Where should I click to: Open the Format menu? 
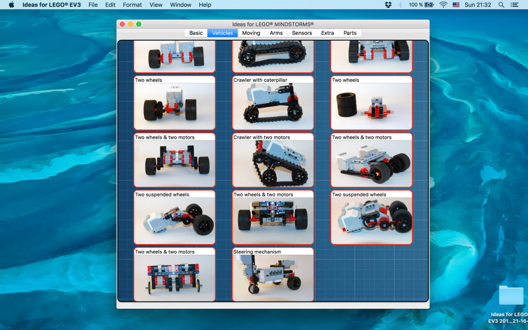pos(132,5)
